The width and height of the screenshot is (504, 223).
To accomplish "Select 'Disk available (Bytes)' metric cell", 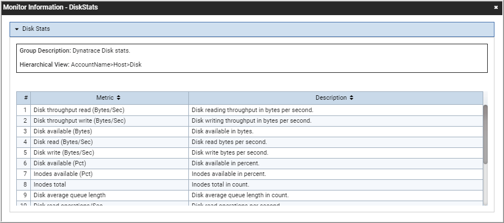I will pos(110,132).
